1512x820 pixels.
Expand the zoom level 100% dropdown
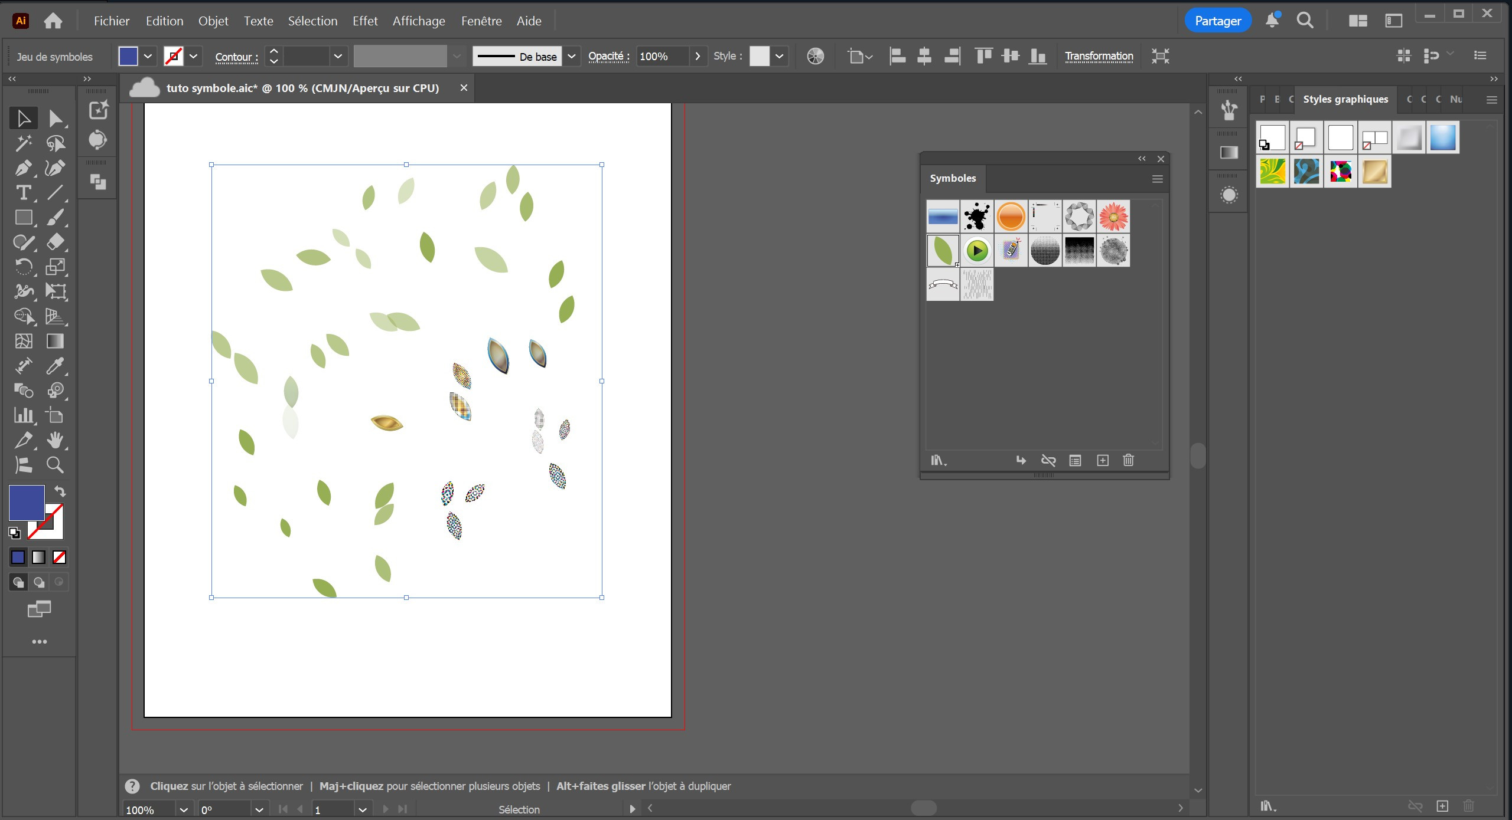coord(184,809)
